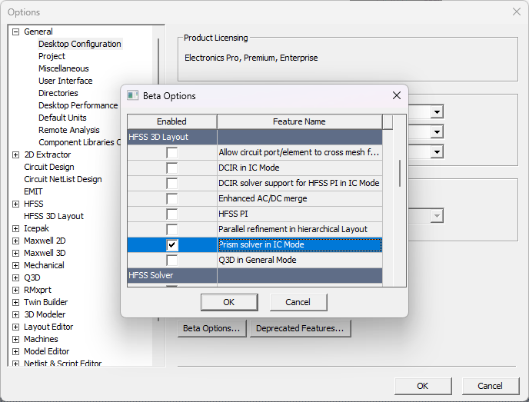The width and height of the screenshot is (529, 402).
Task: Open Deprecated Features button
Action: 301,328
